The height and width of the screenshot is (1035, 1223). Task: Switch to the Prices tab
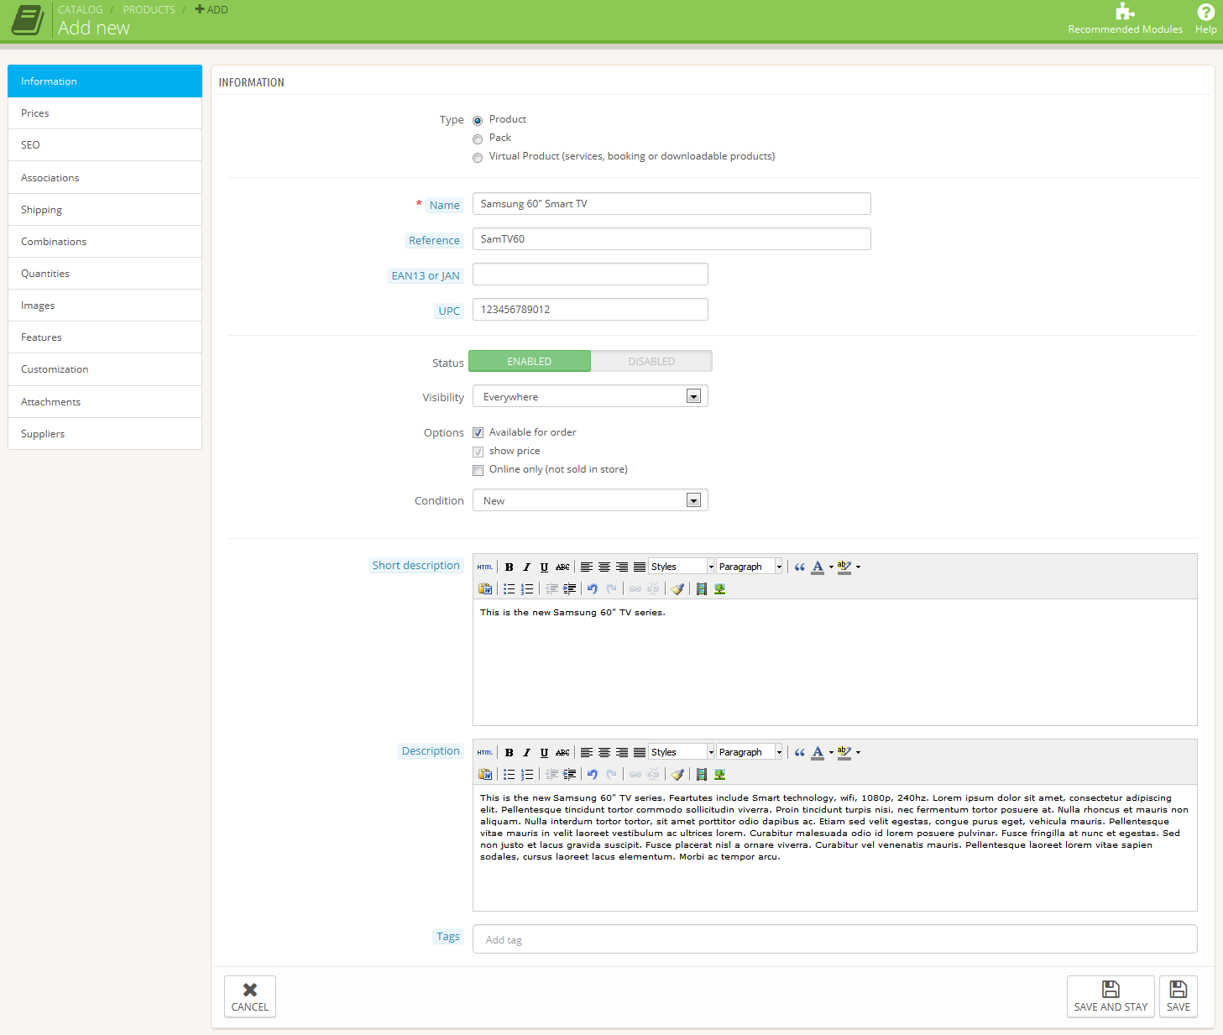tap(105, 113)
